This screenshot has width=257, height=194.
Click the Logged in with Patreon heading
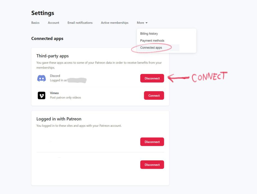[59, 119]
